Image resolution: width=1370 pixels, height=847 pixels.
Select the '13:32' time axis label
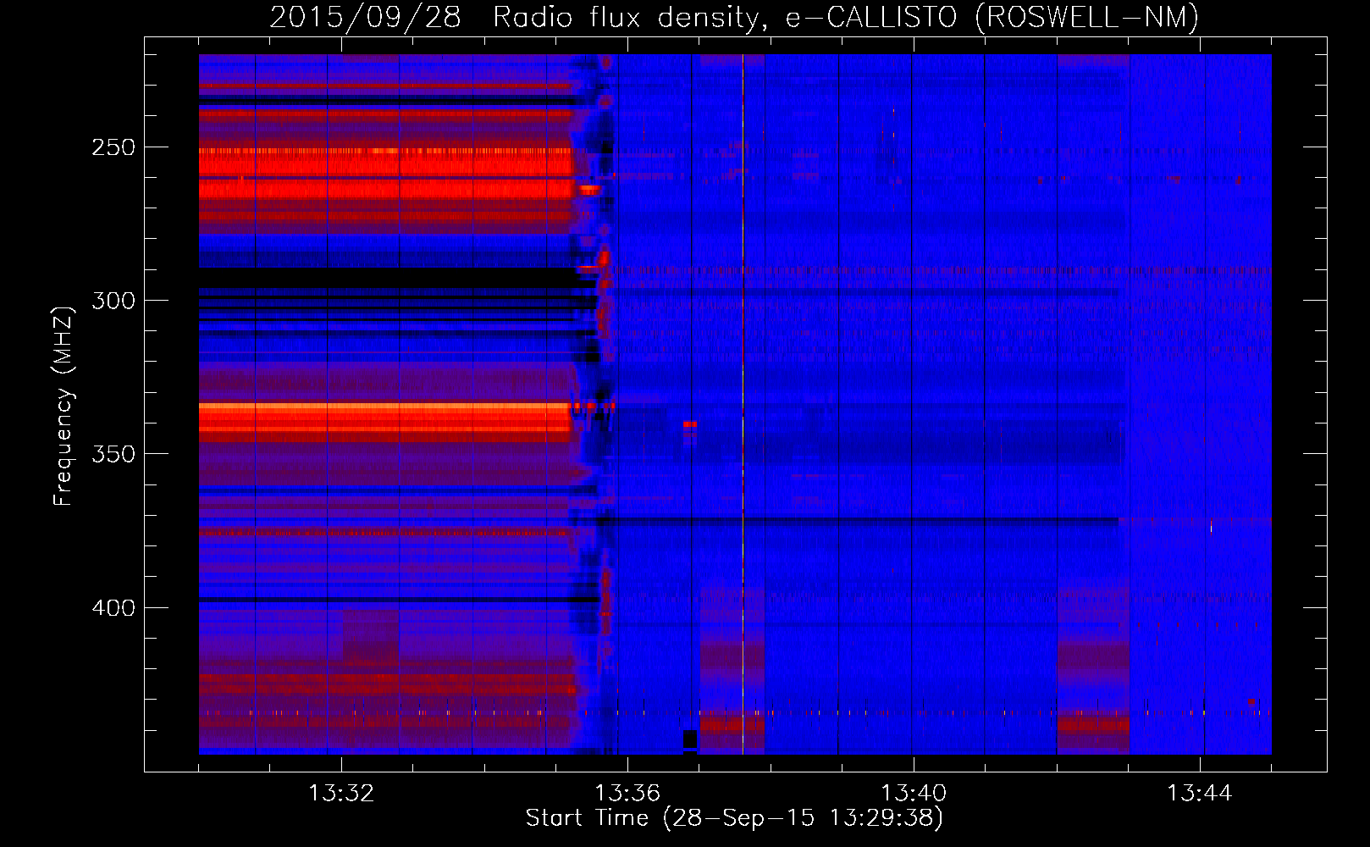click(341, 794)
